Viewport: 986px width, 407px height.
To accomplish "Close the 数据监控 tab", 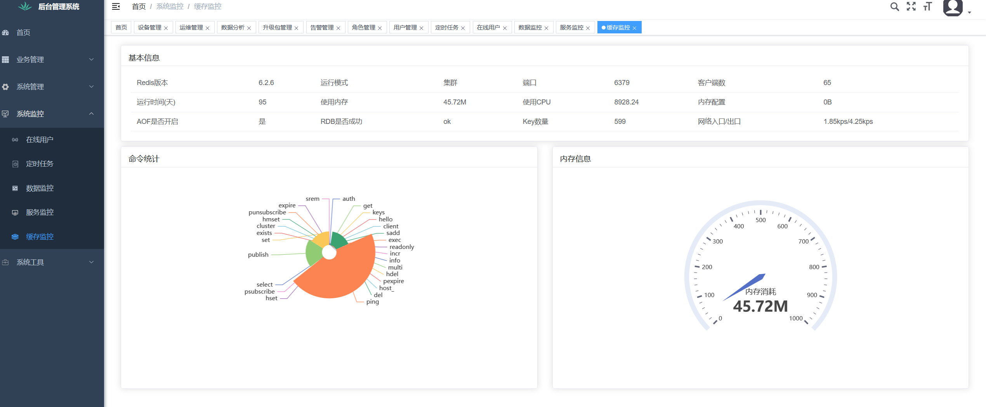I will click(x=546, y=28).
